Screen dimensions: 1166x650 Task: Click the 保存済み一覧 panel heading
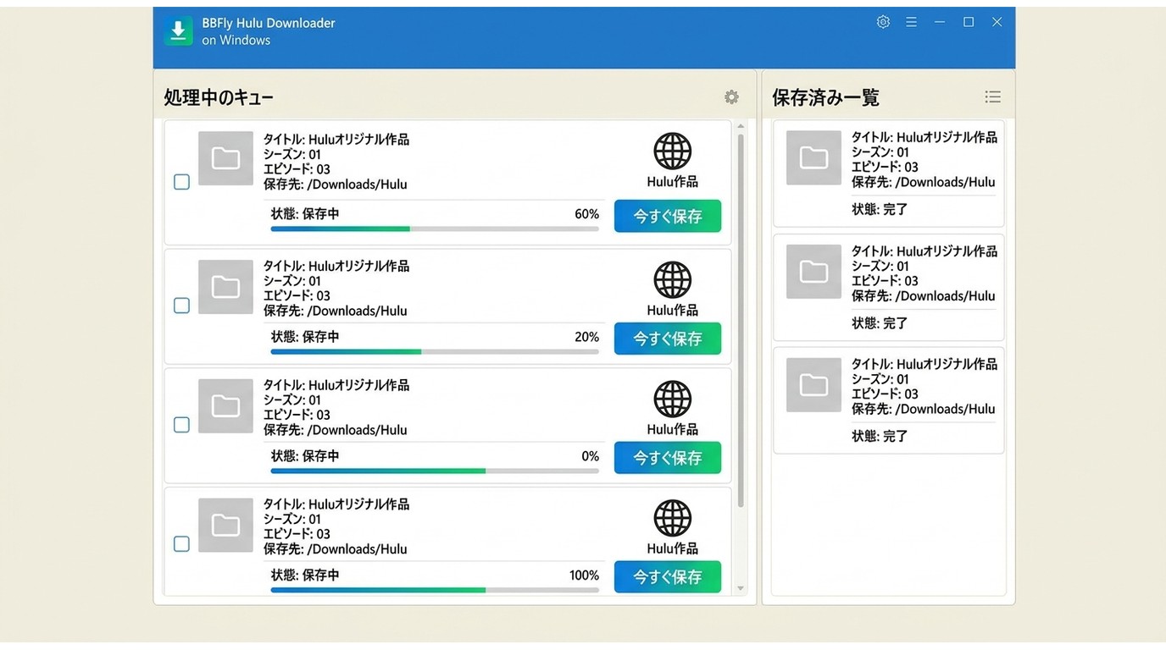click(x=825, y=97)
